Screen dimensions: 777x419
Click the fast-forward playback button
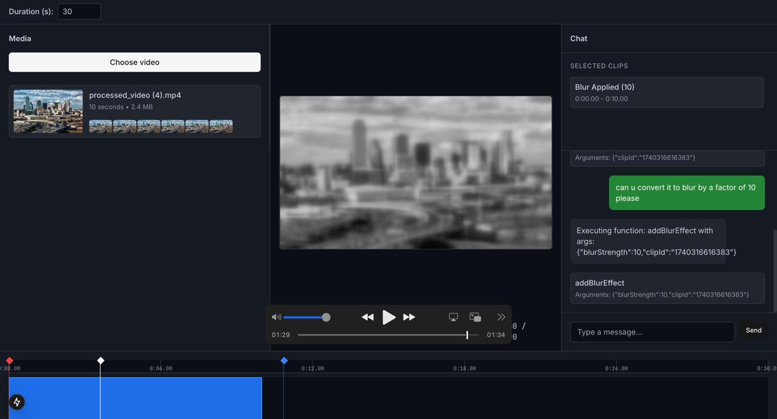click(x=409, y=317)
